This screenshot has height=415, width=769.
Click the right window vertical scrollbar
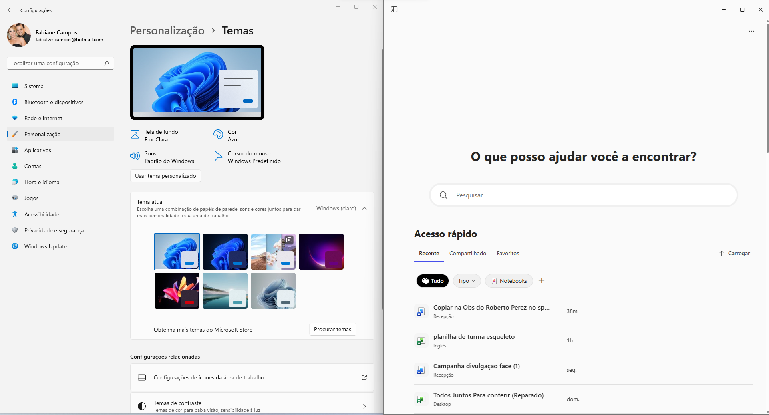pos(767,88)
